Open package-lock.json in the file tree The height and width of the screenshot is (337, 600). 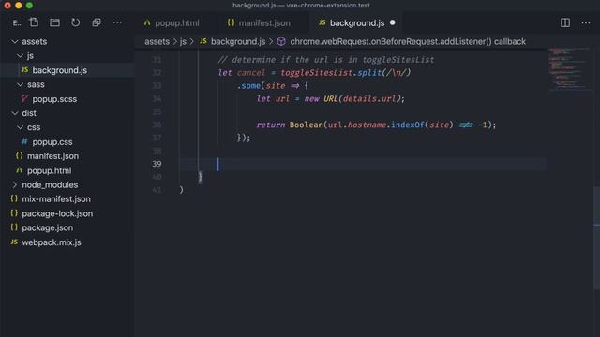click(57, 213)
